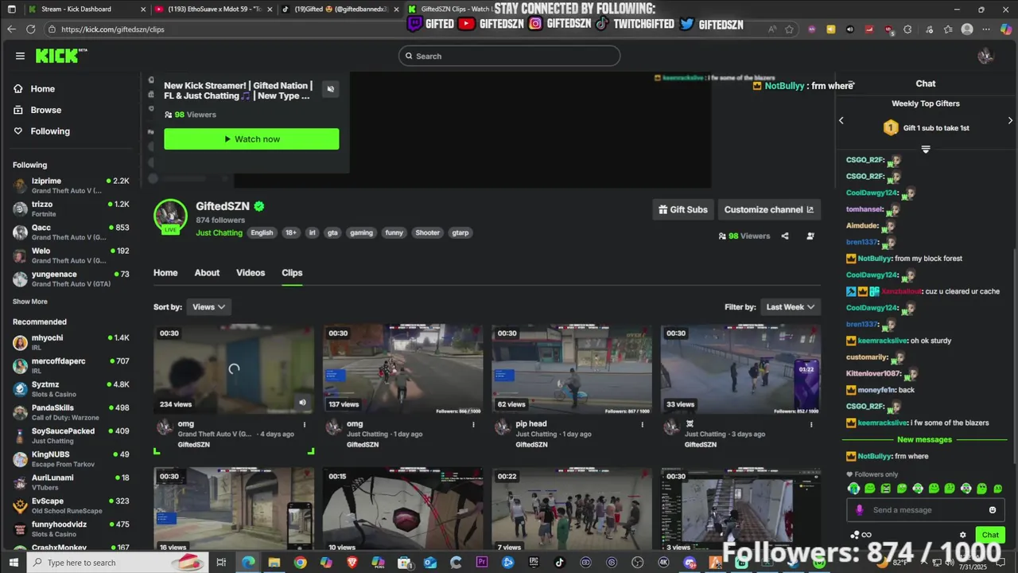Select the Clips tab
Screen dimensions: 1018x573
point(292,273)
